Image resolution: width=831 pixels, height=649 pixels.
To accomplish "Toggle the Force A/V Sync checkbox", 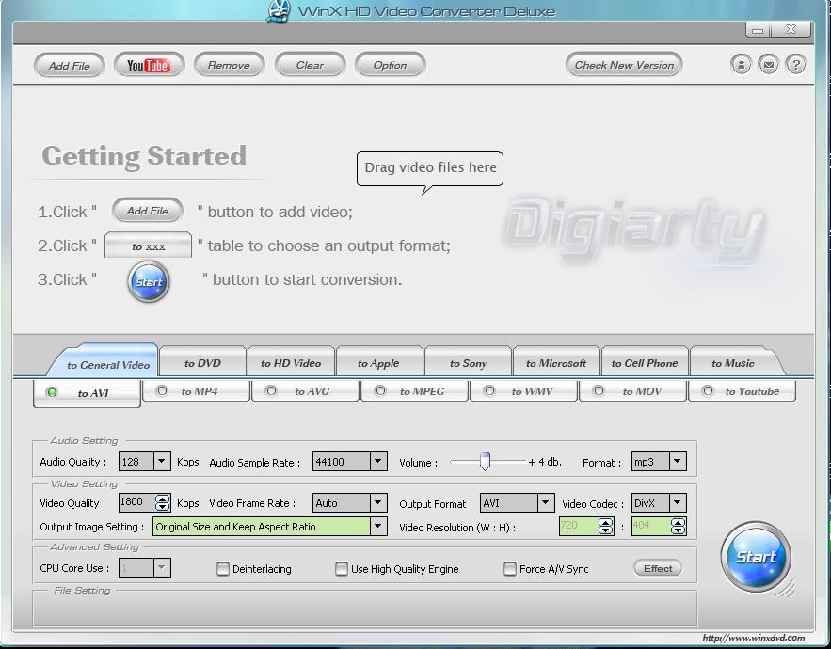I will (x=510, y=569).
